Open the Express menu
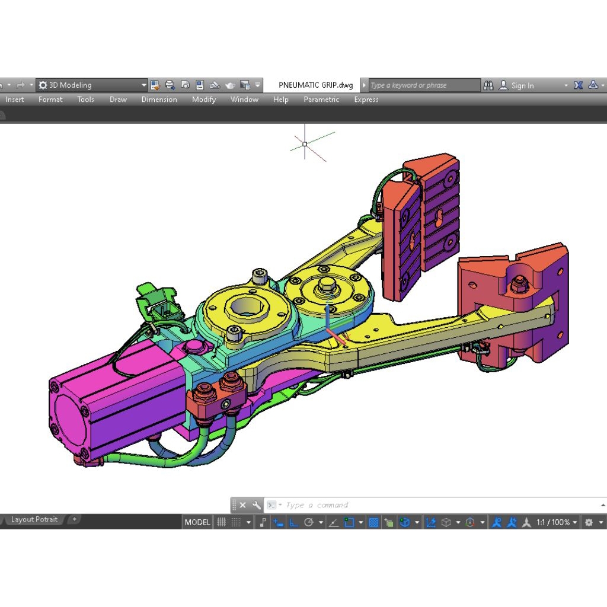The height and width of the screenshot is (607, 607). (x=366, y=100)
